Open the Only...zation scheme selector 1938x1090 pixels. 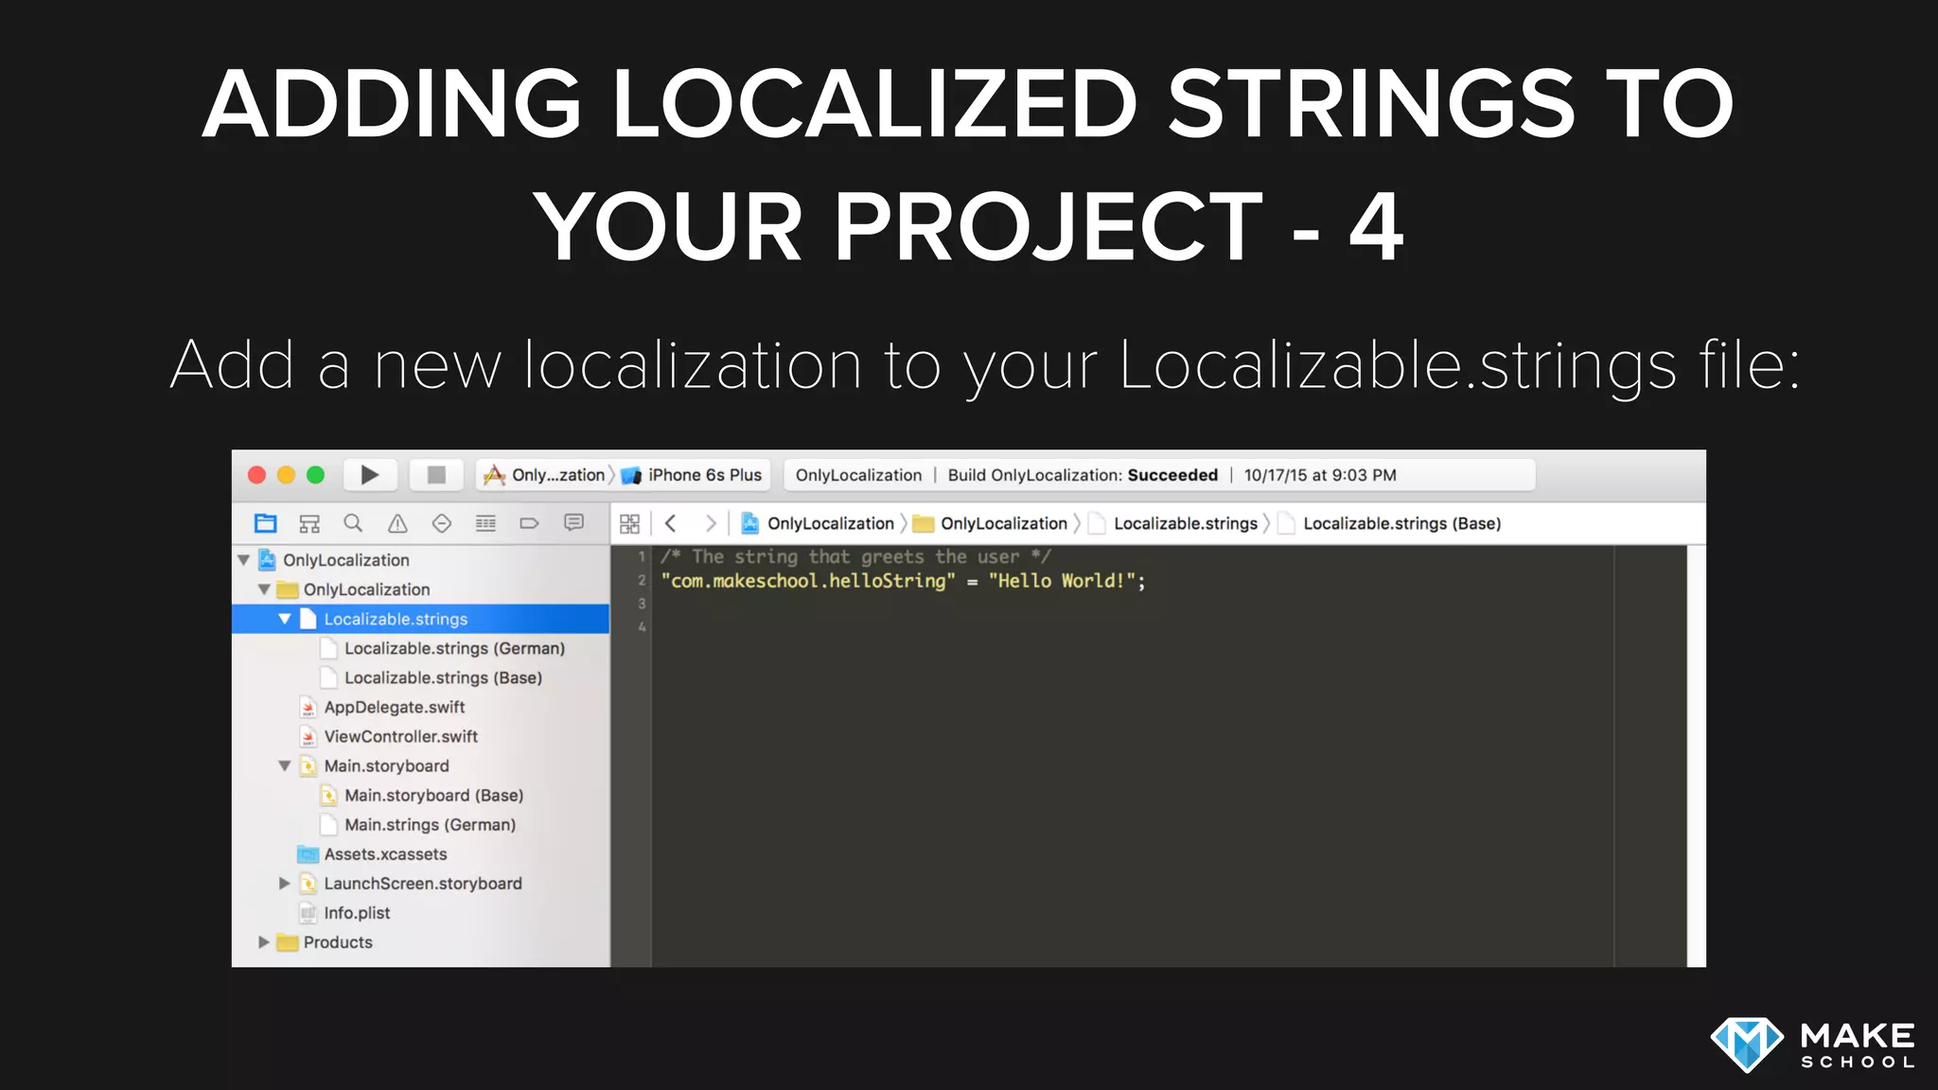click(x=545, y=475)
